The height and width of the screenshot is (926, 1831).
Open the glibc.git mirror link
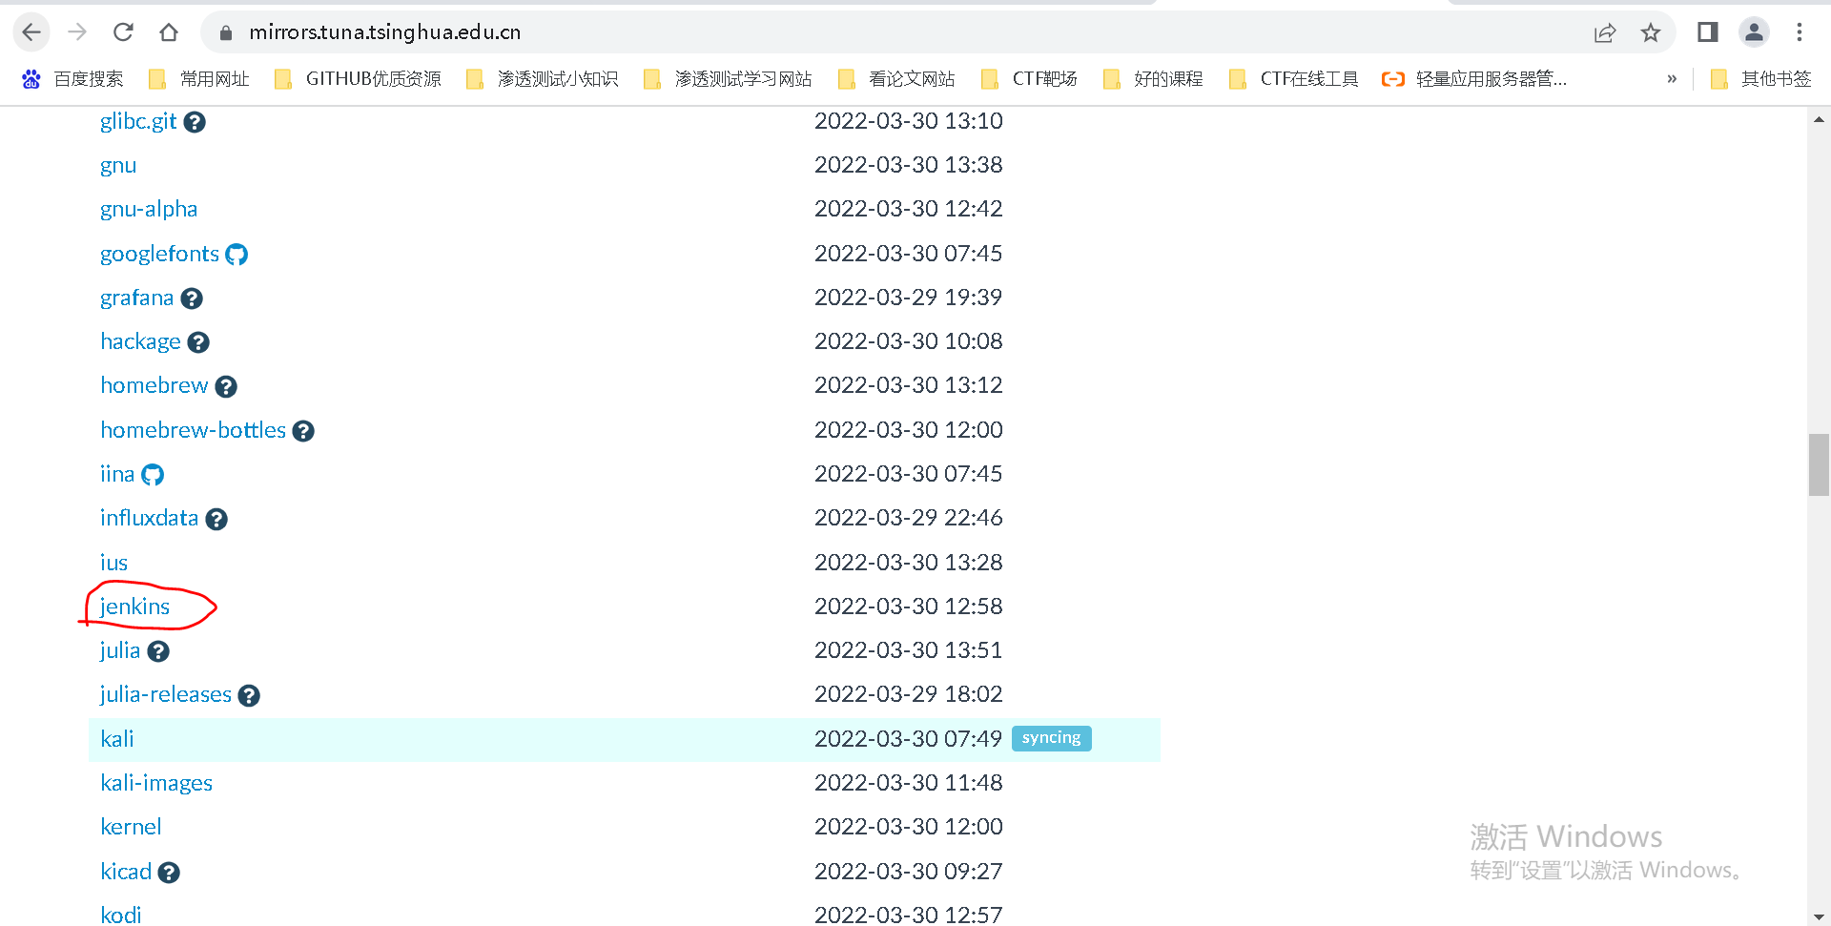tap(138, 121)
